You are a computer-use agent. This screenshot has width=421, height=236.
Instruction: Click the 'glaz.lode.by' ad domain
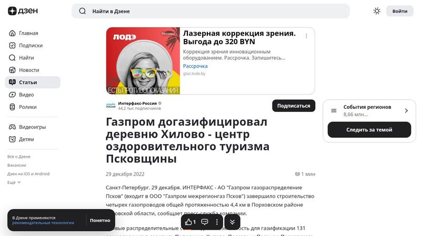click(194, 74)
